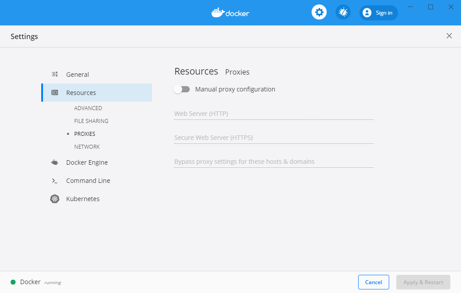
Task: Click the user avatar icon in Sign in
Action: click(367, 13)
